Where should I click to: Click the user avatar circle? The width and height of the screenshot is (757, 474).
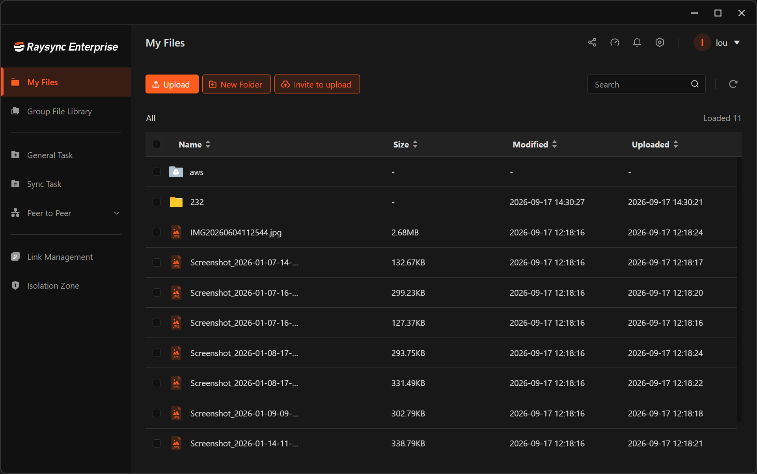[702, 43]
